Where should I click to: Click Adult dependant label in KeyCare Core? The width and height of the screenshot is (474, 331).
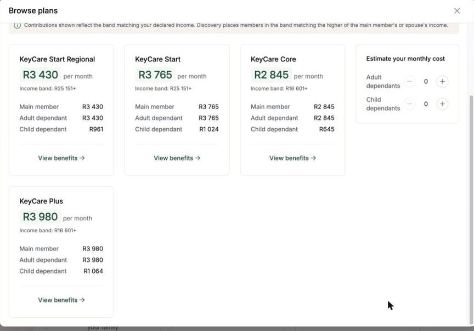pyautogui.click(x=274, y=118)
